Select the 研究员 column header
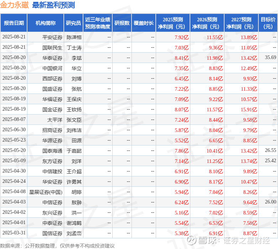This screenshot has height=249, width=278. point(73,23)
